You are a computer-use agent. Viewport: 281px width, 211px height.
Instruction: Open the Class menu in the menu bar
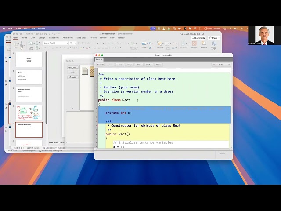18,29
